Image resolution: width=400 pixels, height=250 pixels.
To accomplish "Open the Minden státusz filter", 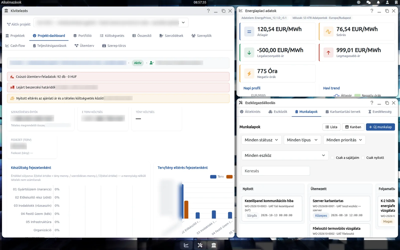I will [x=261, y=140].
